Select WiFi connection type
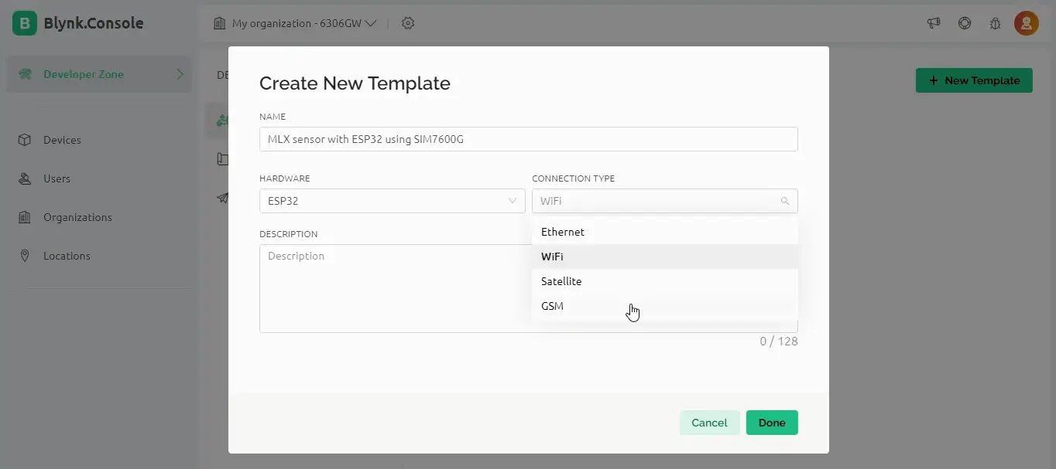 coord(664,257)
